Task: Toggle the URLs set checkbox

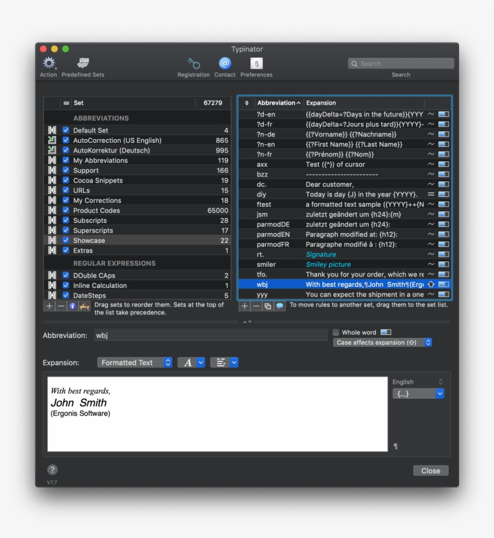Action: pyautogui.click(x=66, y=190)
